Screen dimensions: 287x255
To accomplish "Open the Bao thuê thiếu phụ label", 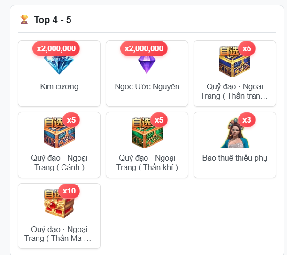I will [x=235, y=158].
